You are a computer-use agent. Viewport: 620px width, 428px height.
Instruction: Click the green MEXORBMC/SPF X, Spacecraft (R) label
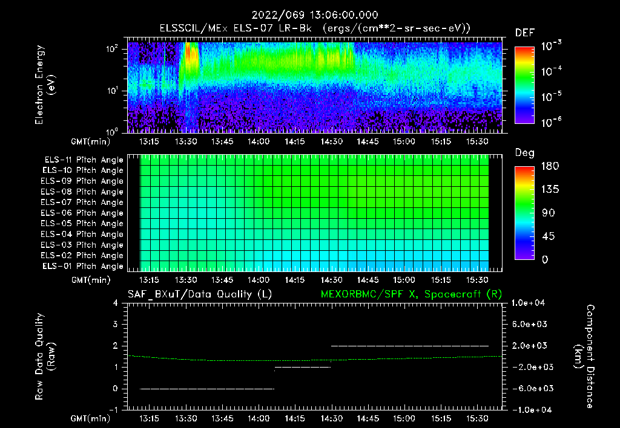click(411, 294)
